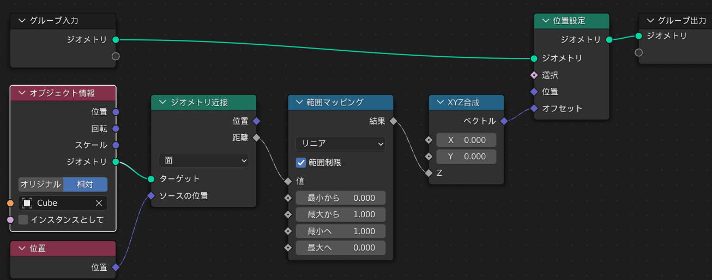
Task: Click the 最大から value field
Action: (341, 215)
